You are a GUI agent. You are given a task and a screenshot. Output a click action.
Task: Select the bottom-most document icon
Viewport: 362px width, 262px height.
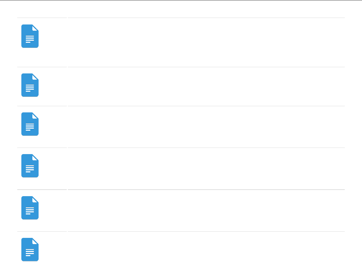point(30,250)
